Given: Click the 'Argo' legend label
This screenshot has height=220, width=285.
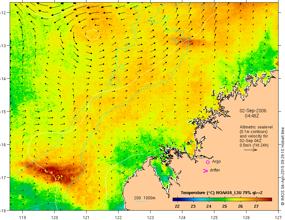Looking at the screenshot, I should click(x=216, y=161).
